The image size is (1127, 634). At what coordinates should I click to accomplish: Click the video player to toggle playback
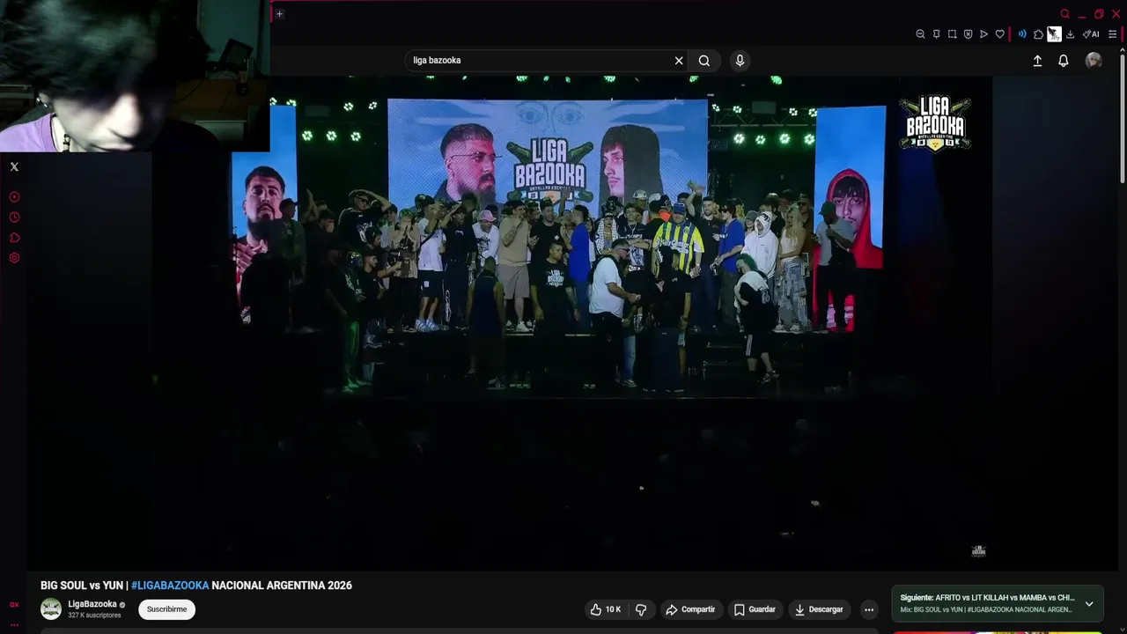point(572,321)
